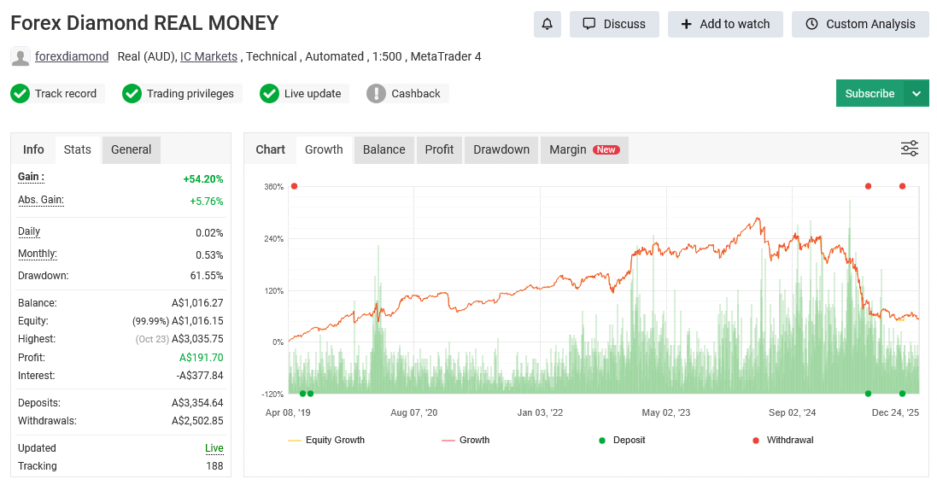Click the Profit value A$191.70

click(202, 358)
